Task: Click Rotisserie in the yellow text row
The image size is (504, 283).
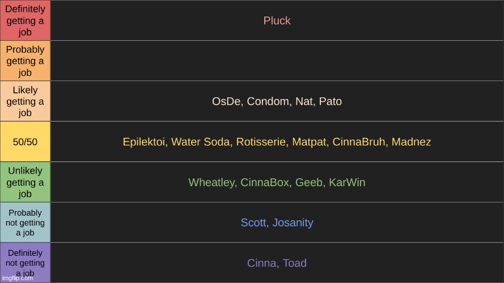Action: (261, 142)
